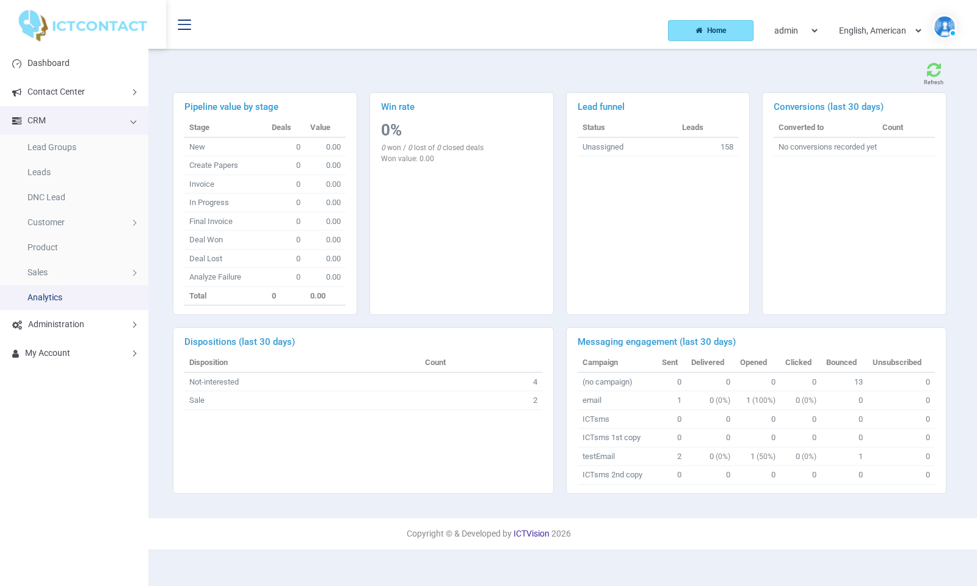977x586 pixels.
Task: Expand the Customer submenu chevron
Action: click(134, 223)
